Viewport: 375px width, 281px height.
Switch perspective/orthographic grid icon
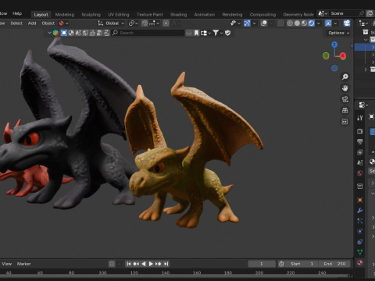[x=345, y=110]
